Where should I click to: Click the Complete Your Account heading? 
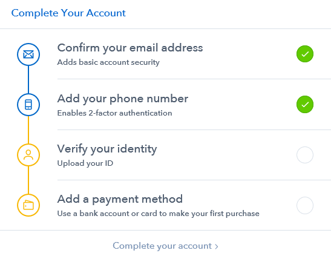[x=68, y=13]
